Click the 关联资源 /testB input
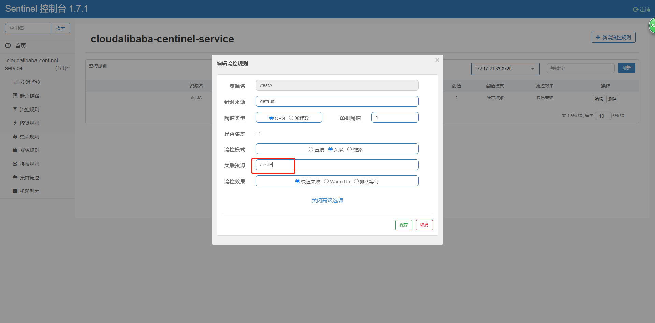The width and height of the screenshot is (655, 323). [337, 165]
